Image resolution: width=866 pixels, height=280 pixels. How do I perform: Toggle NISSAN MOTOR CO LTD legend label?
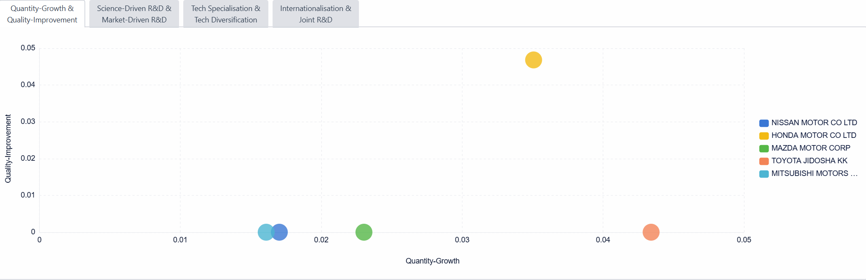(x=814, y=123)
